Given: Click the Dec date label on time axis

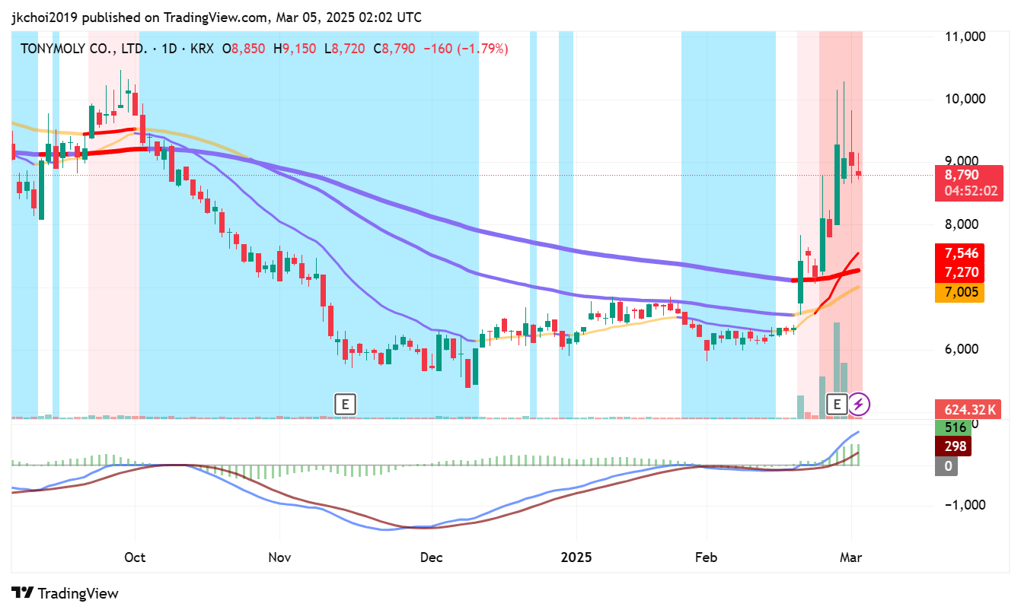Looking at the screenshot, I should point(431,557).
